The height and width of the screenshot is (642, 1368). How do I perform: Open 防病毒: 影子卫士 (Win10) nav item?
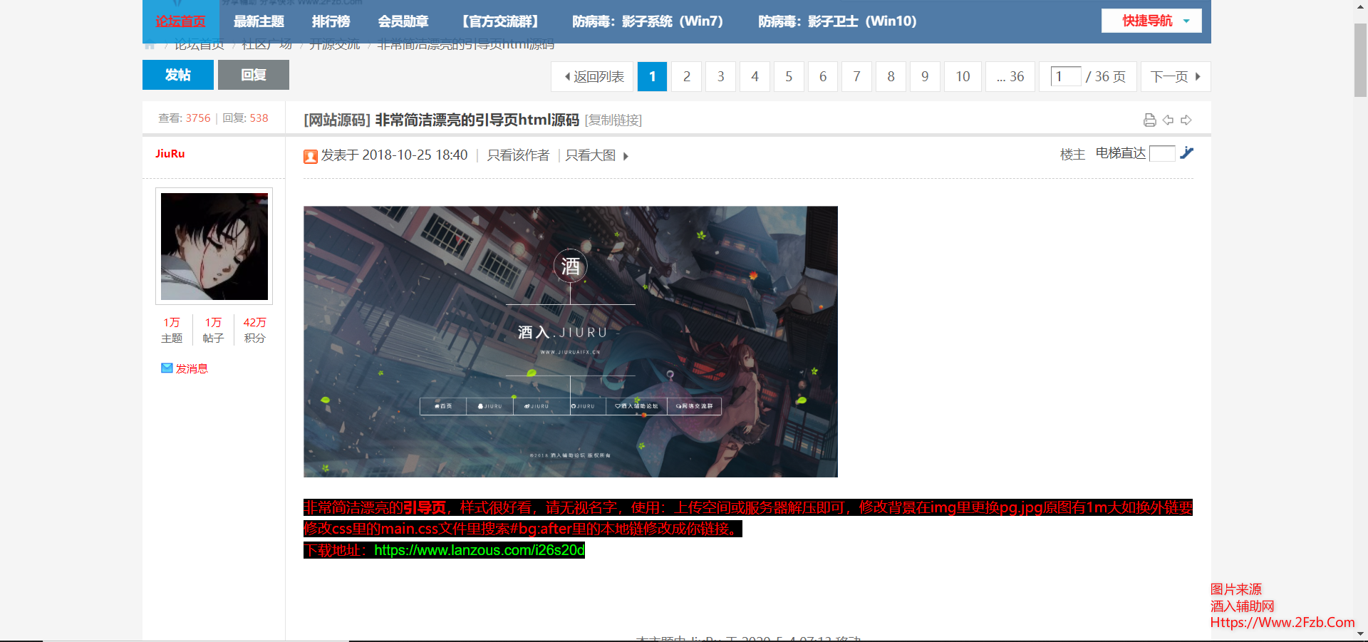click(837, 21)
